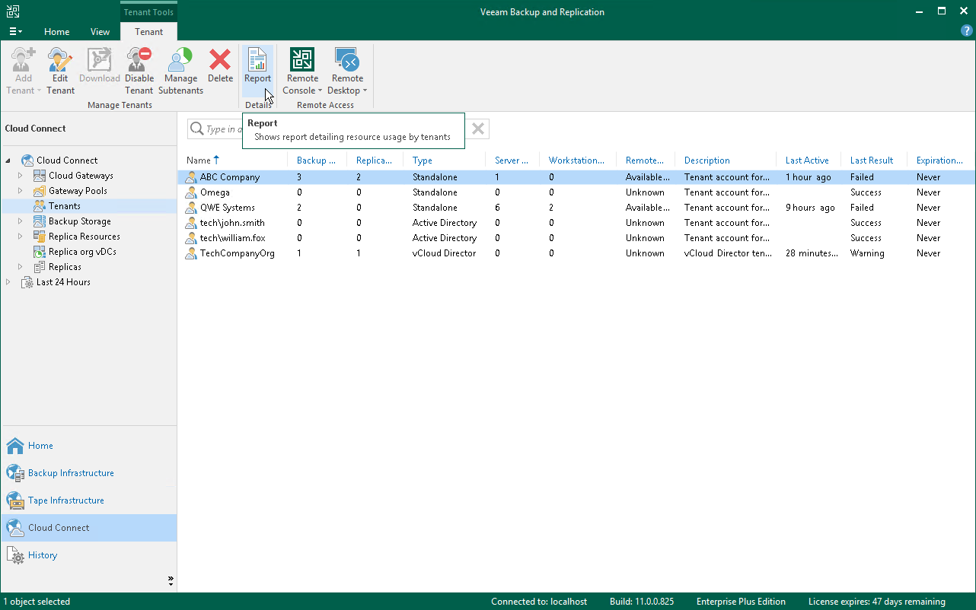Click the Success result for Omega
The height and width of the screenshot is (610, 976).
point(866,192)
